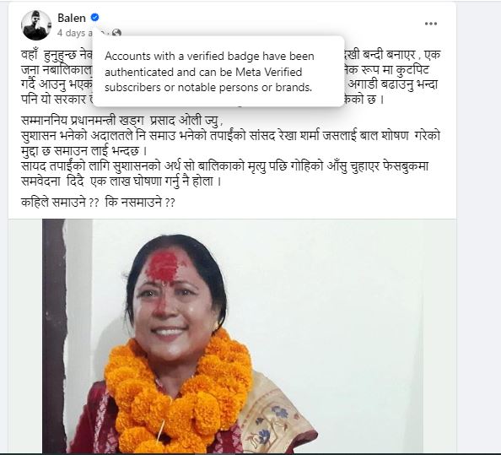Click the dark door frame in photo

(54, 336)
